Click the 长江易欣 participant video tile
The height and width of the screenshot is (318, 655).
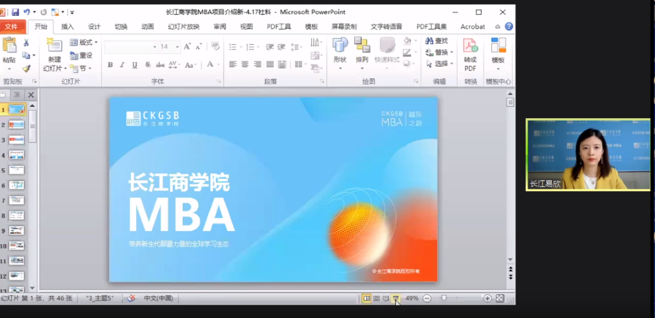tap(588, 155)
